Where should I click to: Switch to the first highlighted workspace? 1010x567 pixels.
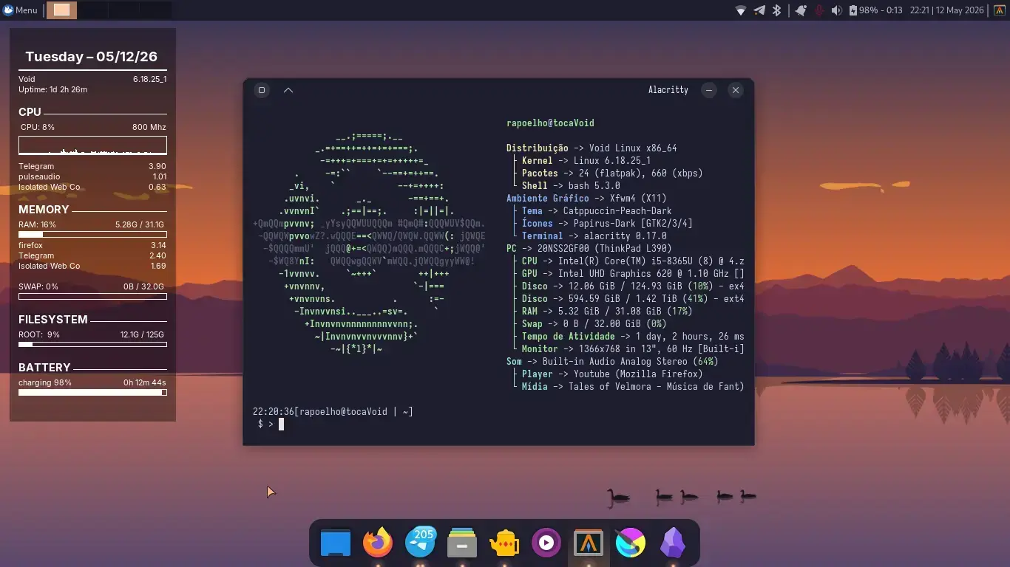[61, 10]
